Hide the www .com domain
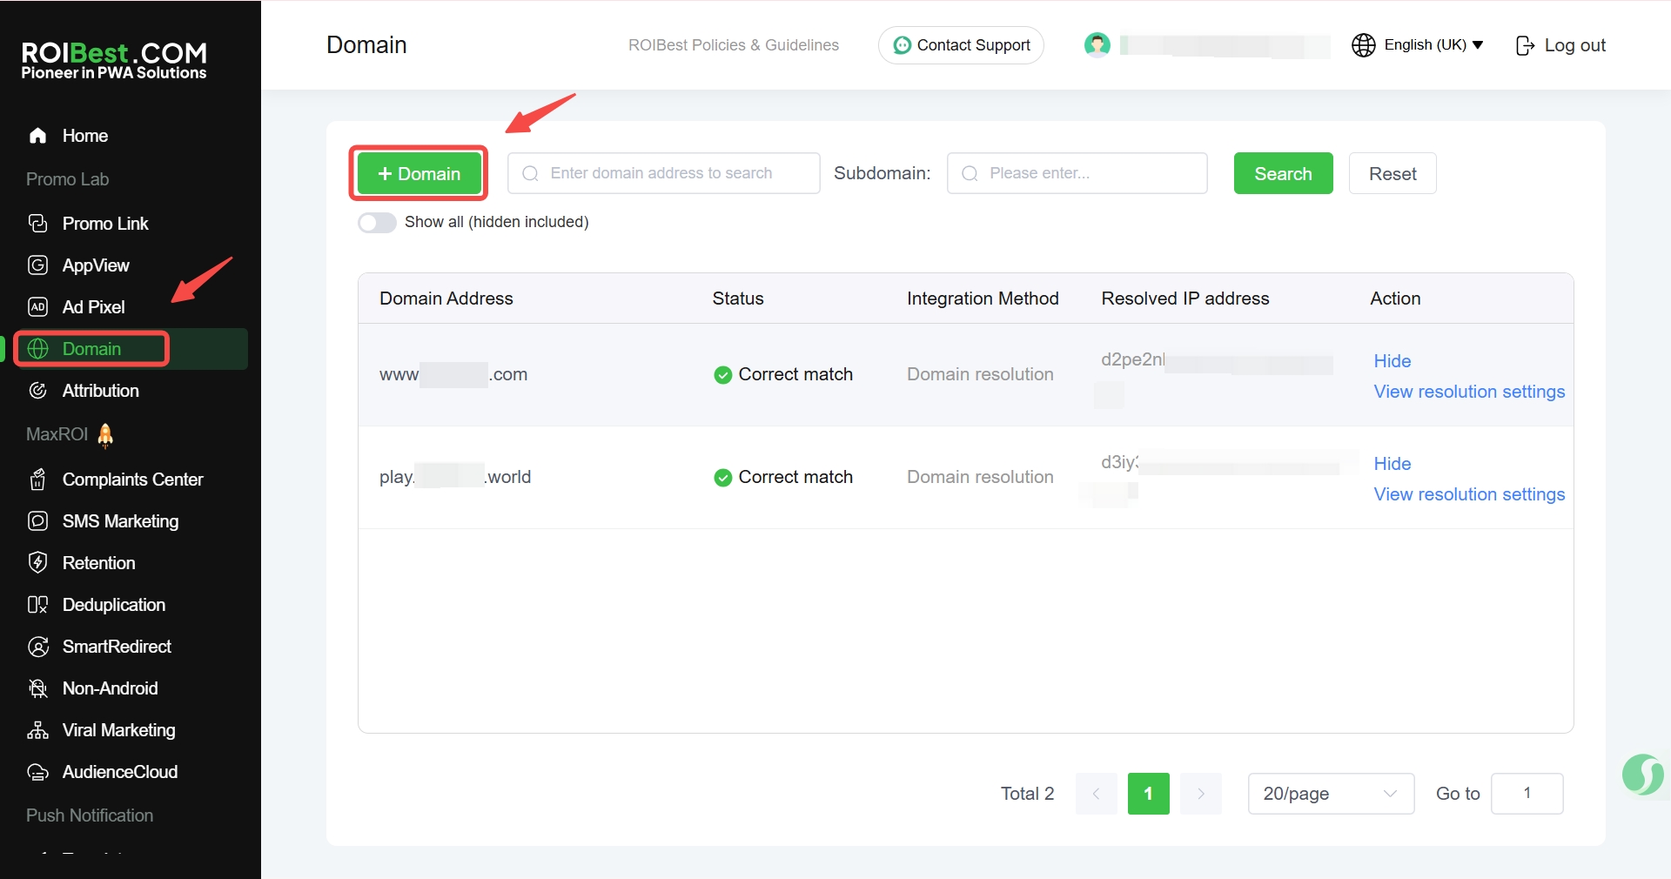The image size is (1671, 879). (1392, 361)
